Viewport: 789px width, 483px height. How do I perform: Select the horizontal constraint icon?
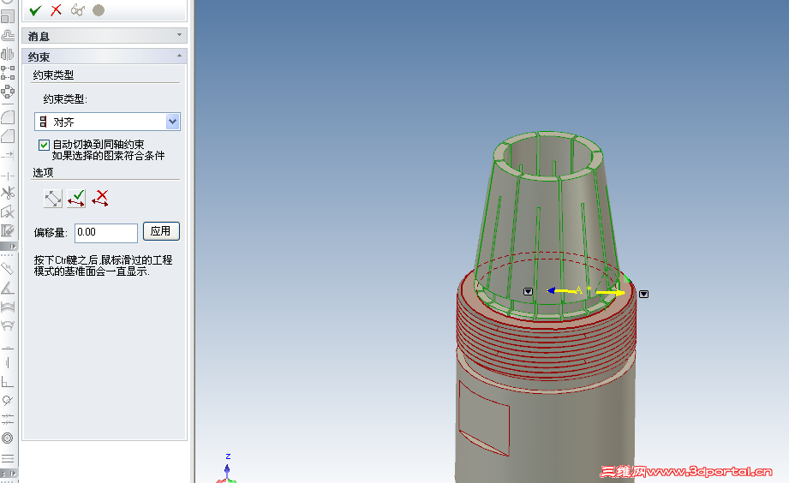click(8, 348)
